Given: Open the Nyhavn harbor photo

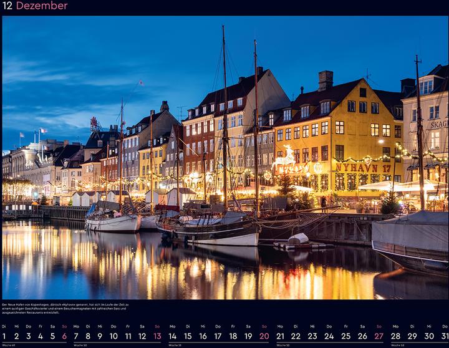Looking at the screenshot, I should [x=224, y=157].
